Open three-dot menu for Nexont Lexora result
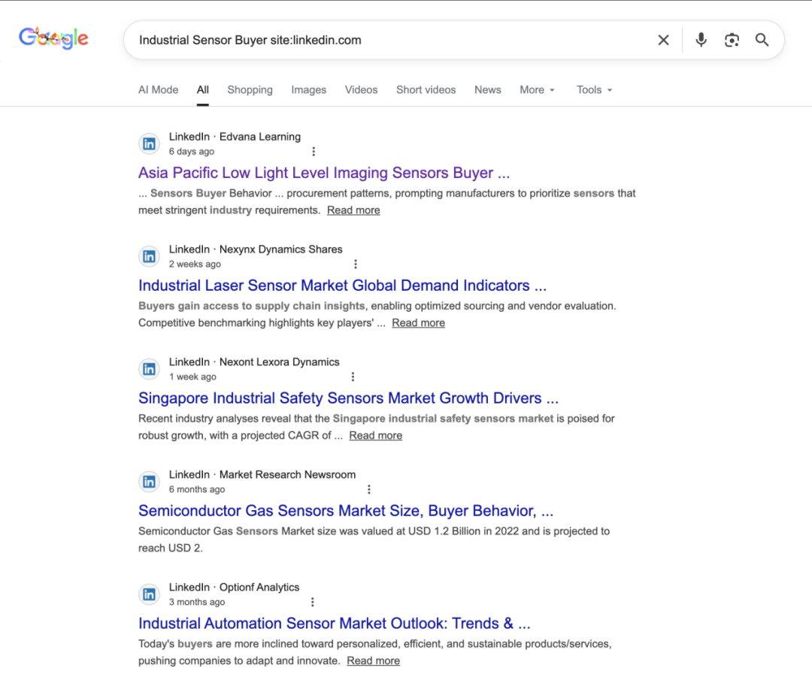The image size is (812, 692). pyautogui.click(x=353, y=377)
